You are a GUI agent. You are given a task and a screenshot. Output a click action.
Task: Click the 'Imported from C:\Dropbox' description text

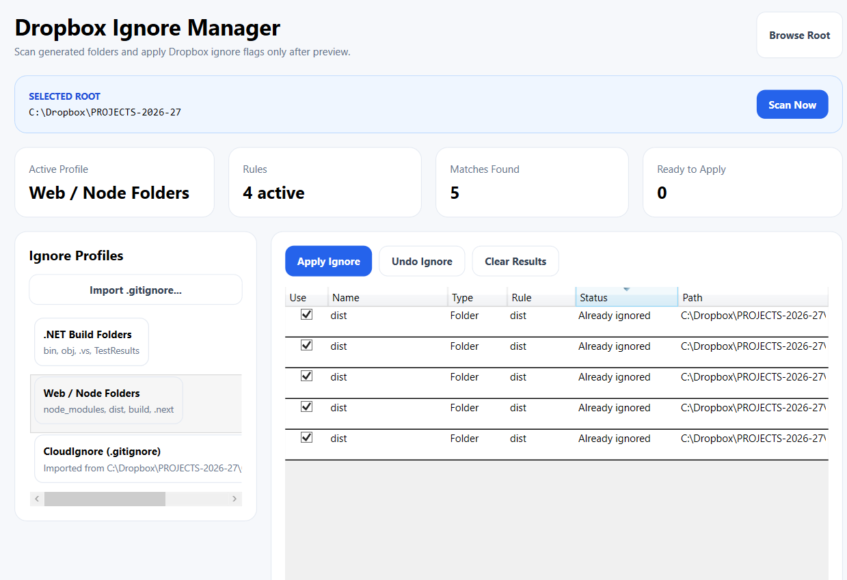click(142, 468)
